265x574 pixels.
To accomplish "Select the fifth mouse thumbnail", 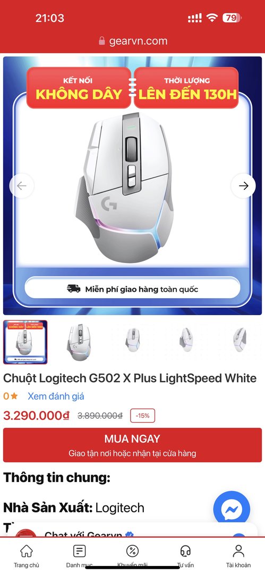I will [x=240, y=341].
